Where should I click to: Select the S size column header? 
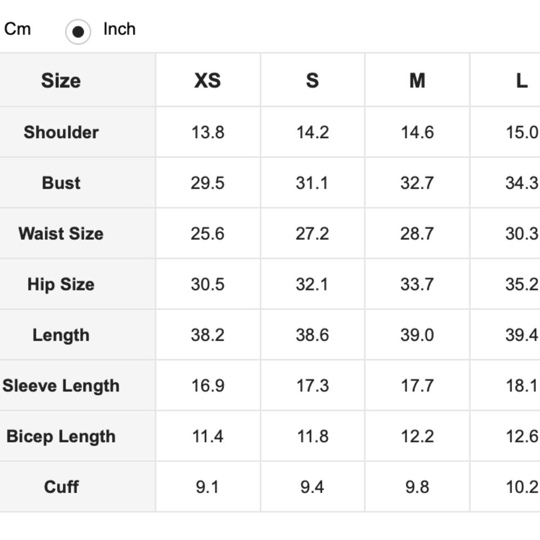[312, 80]
